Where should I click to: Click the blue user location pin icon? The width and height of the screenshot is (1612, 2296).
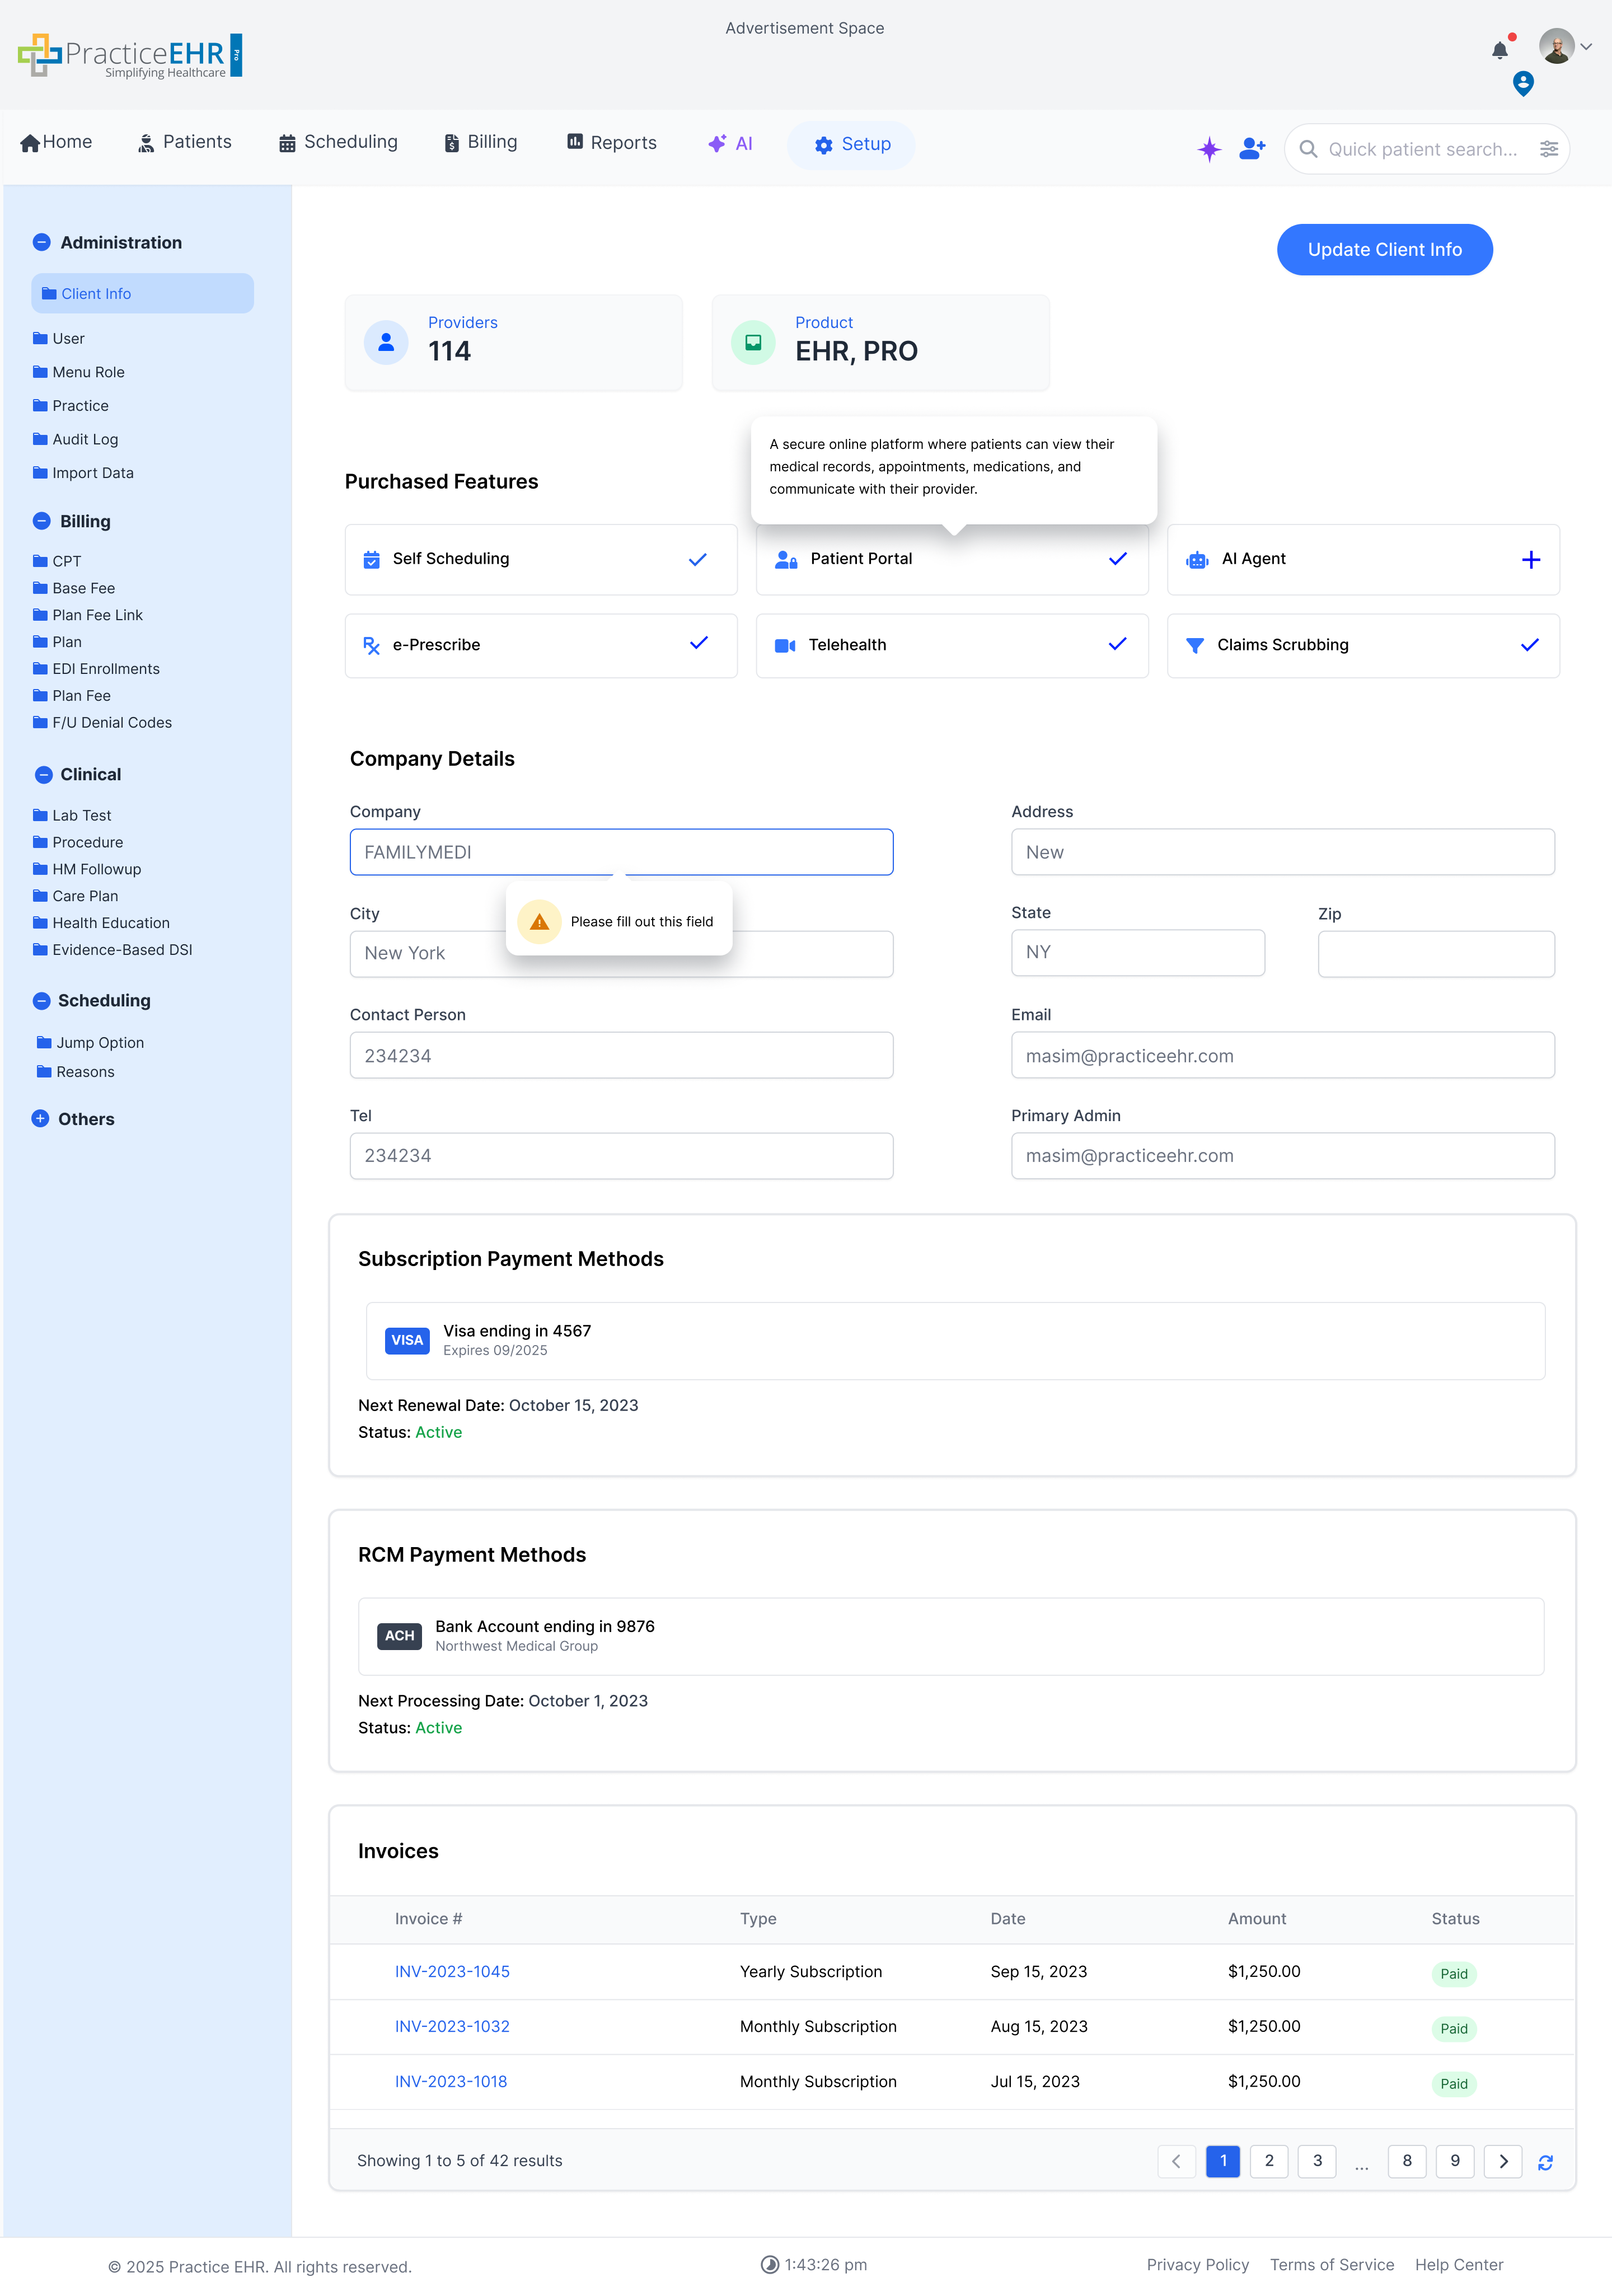click(x=1522, y=85)
